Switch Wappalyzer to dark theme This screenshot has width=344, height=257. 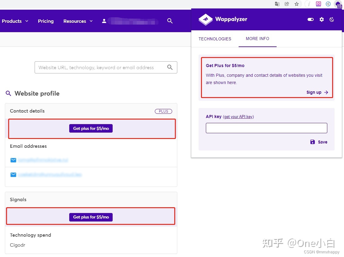[x=332, y=19]
